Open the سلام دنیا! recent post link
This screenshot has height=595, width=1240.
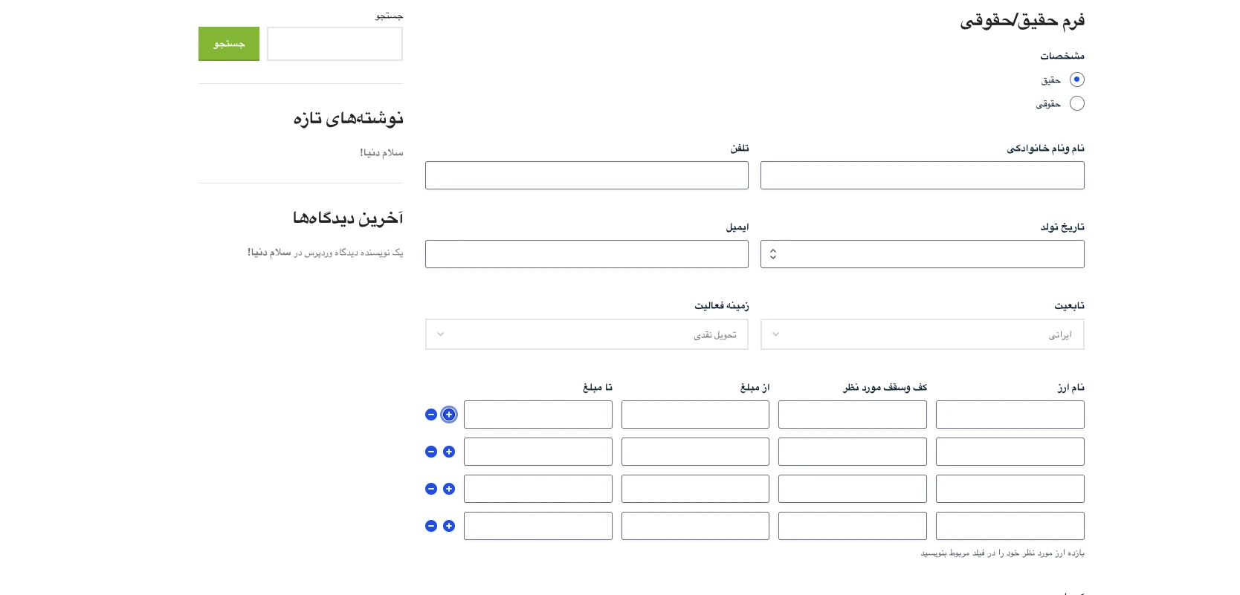381,152
